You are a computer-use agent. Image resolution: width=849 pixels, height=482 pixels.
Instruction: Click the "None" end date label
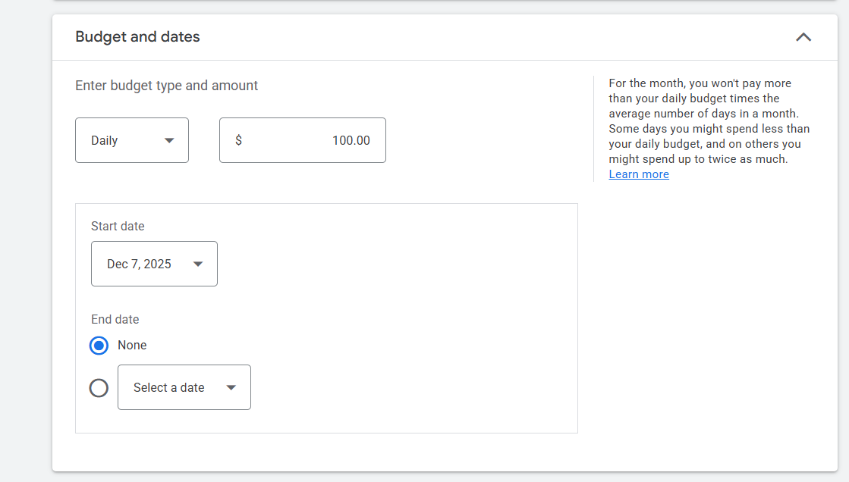click(132, 345)
